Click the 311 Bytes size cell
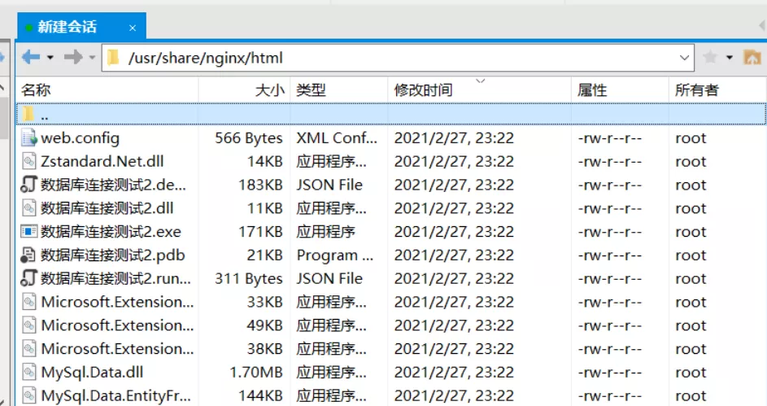The width and height of the screenshot is (767, 406). pos(249,278)
